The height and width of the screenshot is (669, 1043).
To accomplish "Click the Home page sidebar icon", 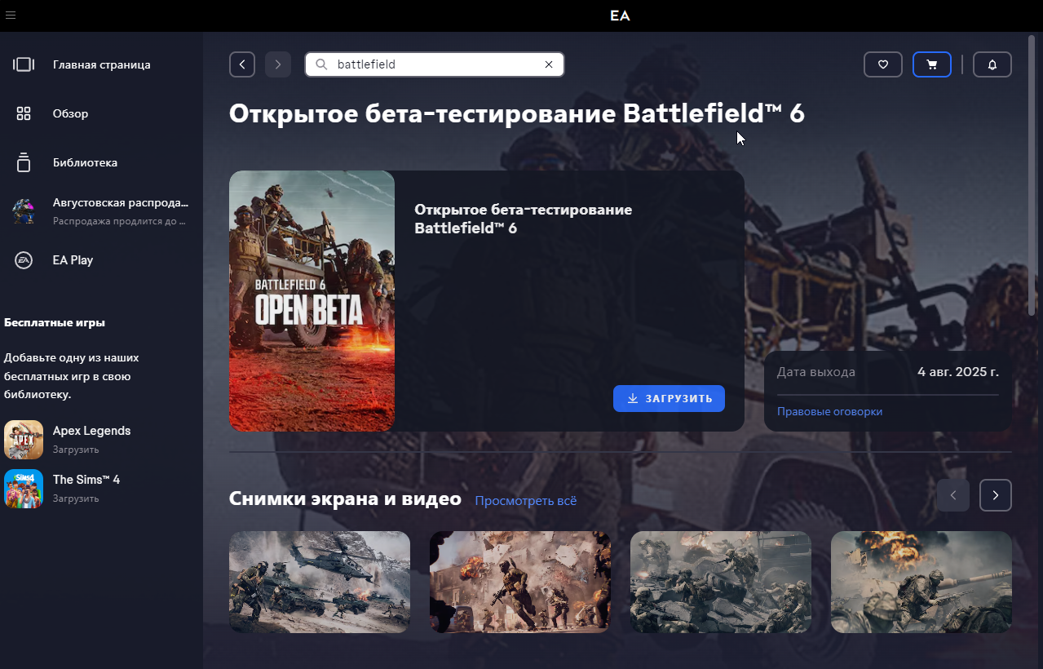I will pos(24,64).
